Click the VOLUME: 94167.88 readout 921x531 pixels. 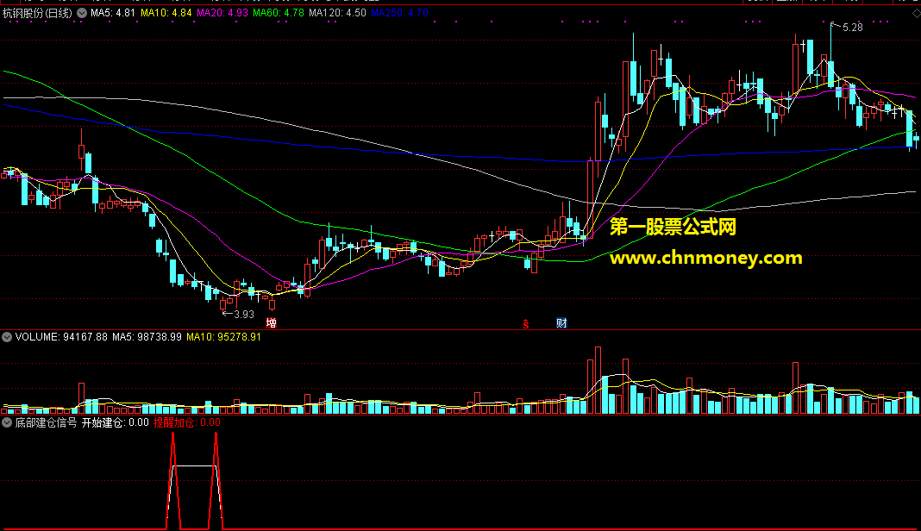coord(62,337)
